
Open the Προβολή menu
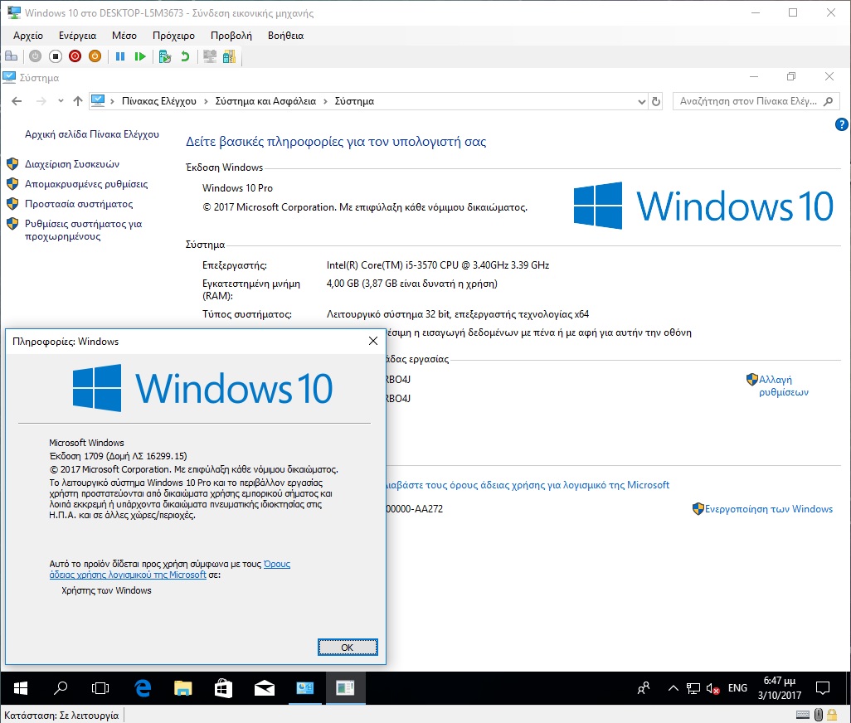[231, 36]
